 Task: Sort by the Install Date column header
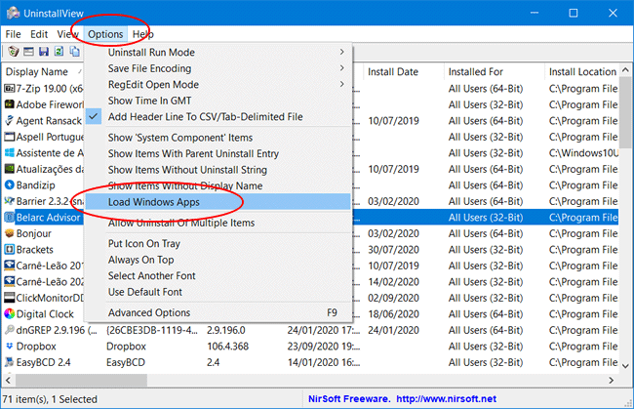pyautogui.click(x=394, y=71)
